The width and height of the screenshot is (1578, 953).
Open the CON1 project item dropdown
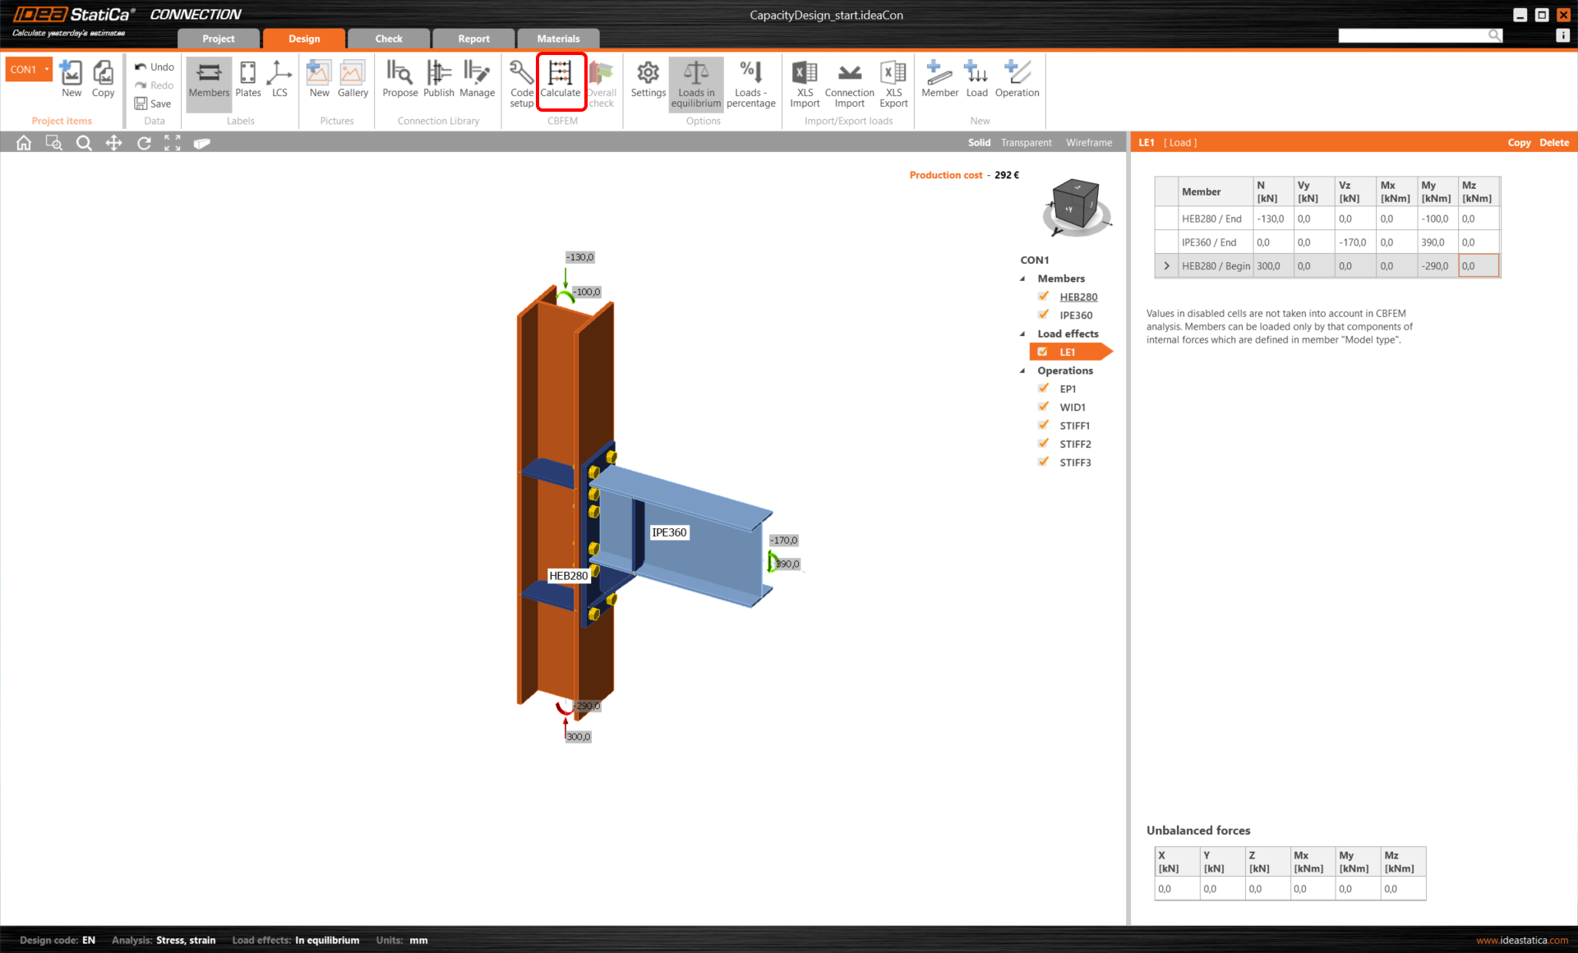pyautogui.click(x=45, y=69)
